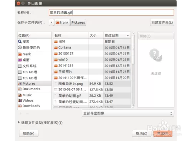The height and width of the screenshot is (141, 192).
Task: Click the file list scroll-up arrow
Action: 133,33
